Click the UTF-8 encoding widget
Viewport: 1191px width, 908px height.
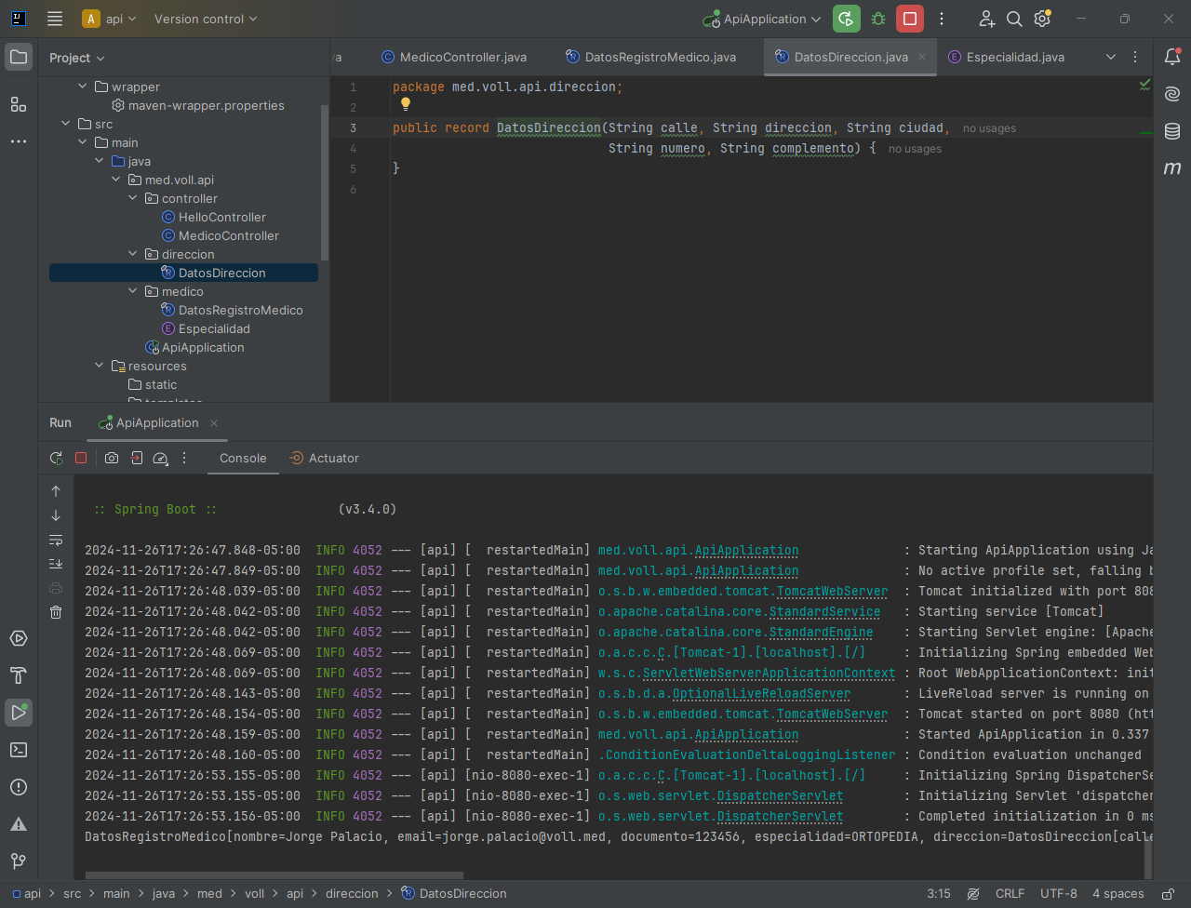tap(1059, 894)
